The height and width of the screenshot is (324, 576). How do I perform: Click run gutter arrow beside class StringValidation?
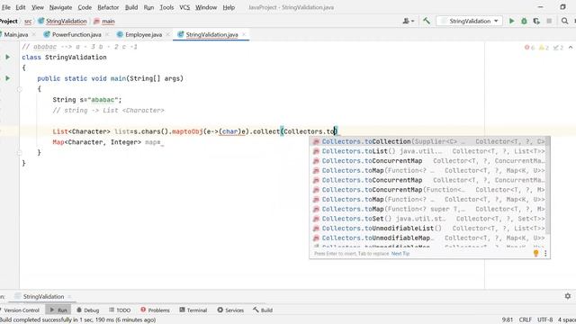coord(7,57)
